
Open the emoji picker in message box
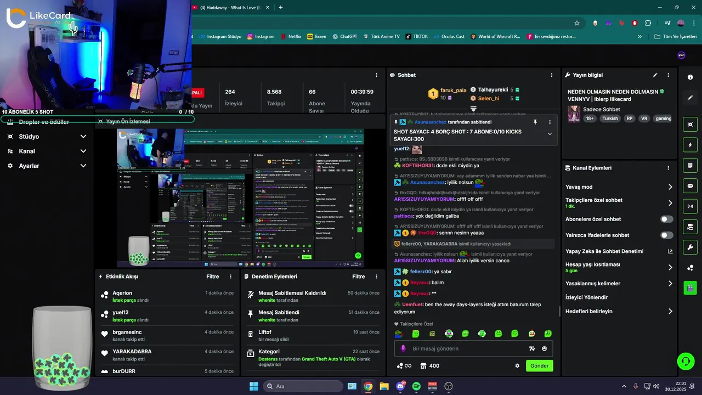(x=545, y=348)
